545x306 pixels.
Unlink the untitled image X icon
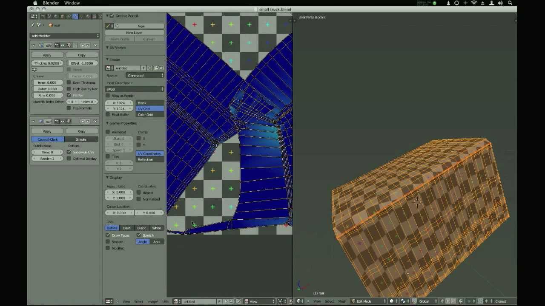pos(161,68)
